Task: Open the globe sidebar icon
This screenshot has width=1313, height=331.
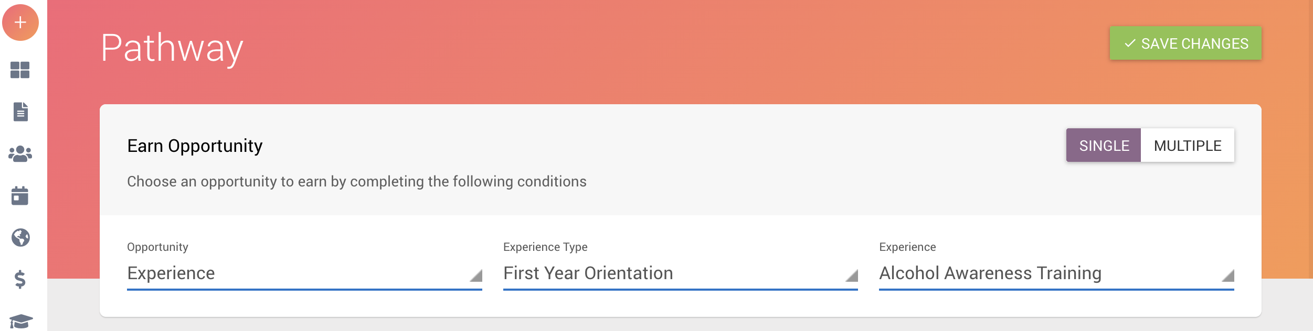Action: click(x=20, y=237)
